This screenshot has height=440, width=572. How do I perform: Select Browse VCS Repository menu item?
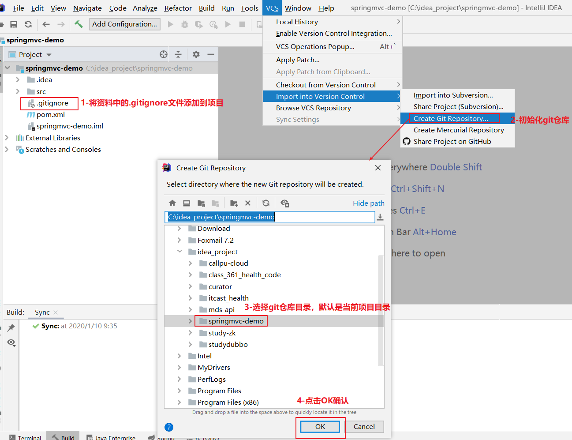[333, 108]
